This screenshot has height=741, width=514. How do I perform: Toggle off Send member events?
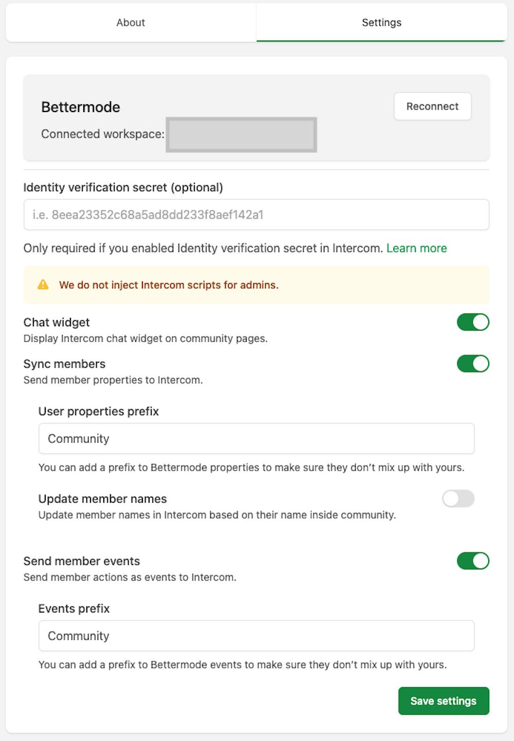click(473, 561)
